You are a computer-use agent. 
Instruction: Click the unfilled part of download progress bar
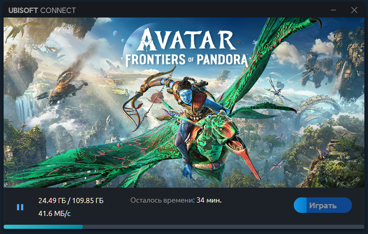[x=224, y=227]
